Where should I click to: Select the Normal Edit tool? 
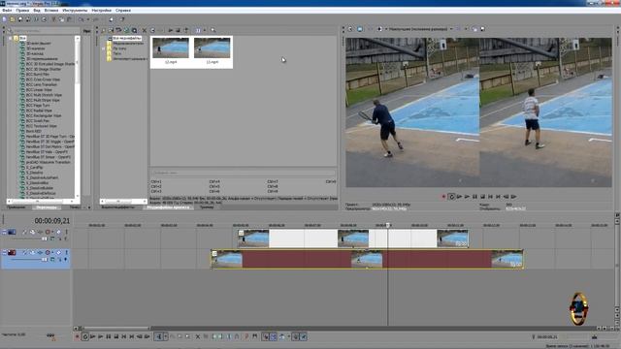[x=159, y=336]
